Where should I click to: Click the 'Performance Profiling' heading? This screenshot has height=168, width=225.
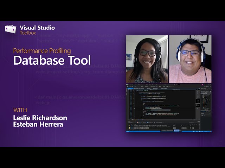click(42, 51)
